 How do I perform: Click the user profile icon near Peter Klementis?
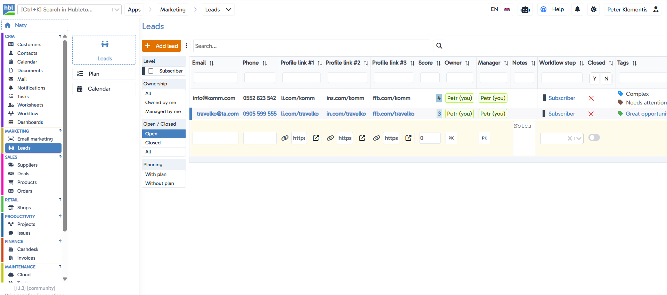coord(656,9)
